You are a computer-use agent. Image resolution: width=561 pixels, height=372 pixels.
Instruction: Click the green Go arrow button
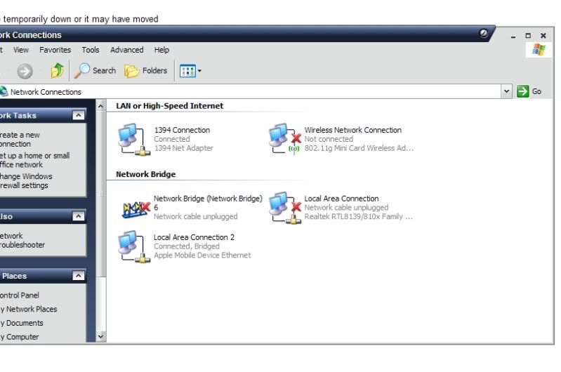coord(522,91)
